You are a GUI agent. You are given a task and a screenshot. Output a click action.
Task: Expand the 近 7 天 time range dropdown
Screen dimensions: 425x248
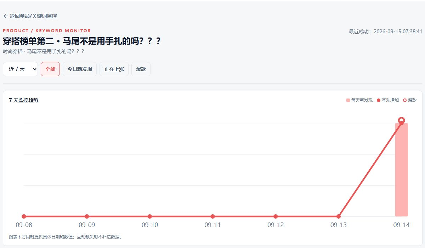pos(20,69)
